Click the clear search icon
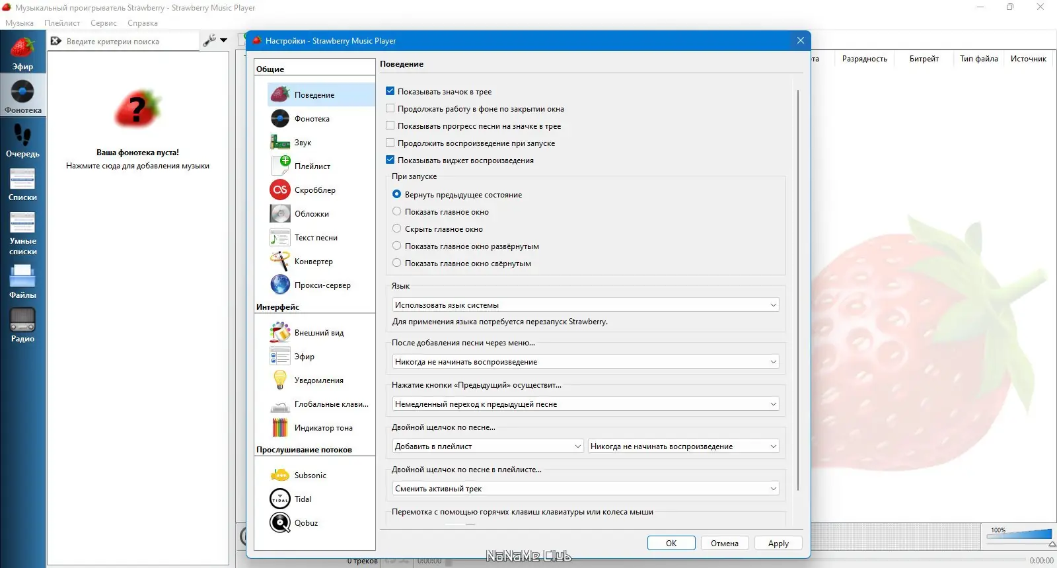The image size is (1057, 568). tap(56, 41)
